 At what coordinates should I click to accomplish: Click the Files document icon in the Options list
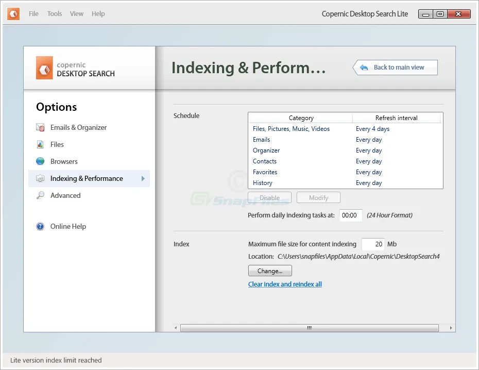(40, 144)
